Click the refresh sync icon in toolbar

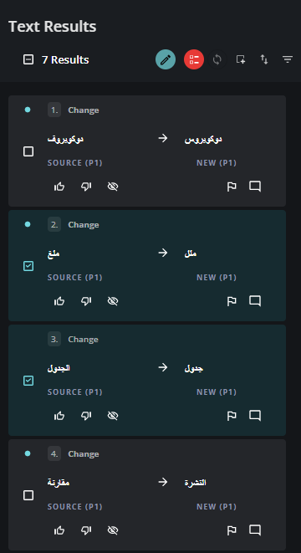tap(217, 59)
